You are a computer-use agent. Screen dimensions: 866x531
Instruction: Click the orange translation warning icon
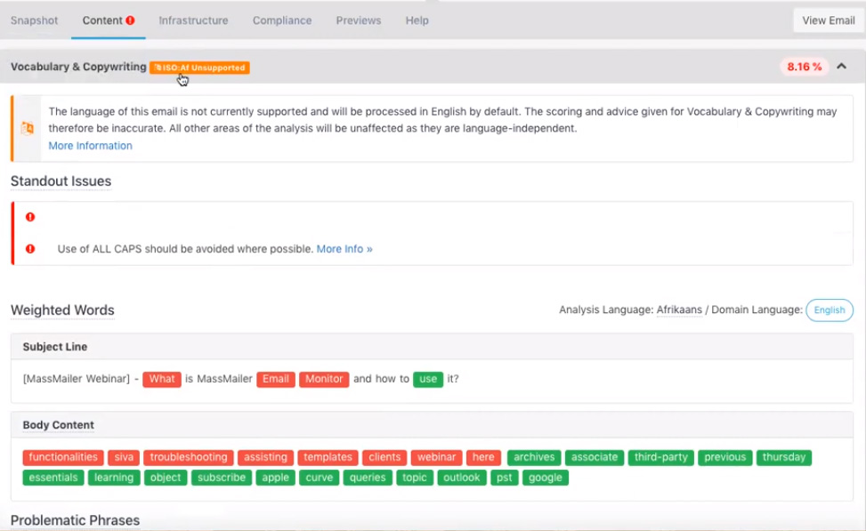27,128
